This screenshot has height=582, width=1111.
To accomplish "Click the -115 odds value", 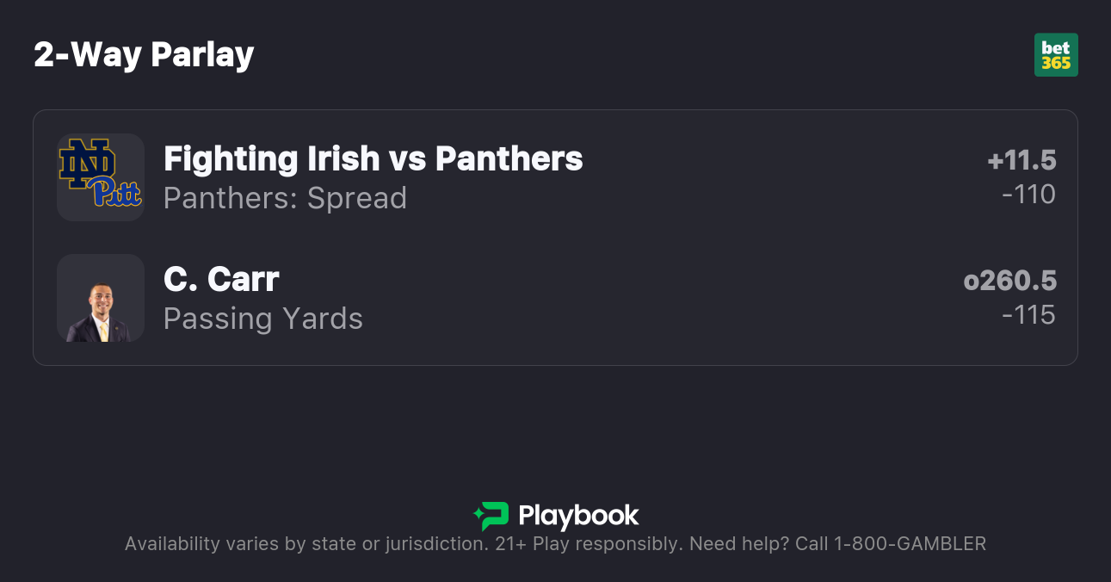I will pyautogui.click(x=1028, y=315).
